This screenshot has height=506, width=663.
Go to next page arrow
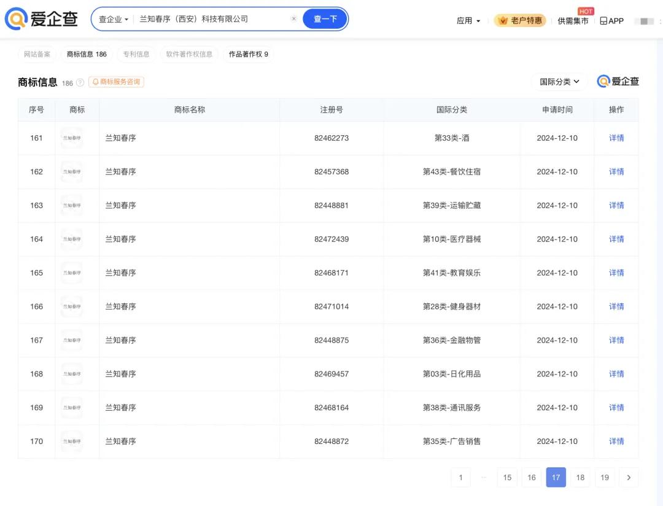629,477
